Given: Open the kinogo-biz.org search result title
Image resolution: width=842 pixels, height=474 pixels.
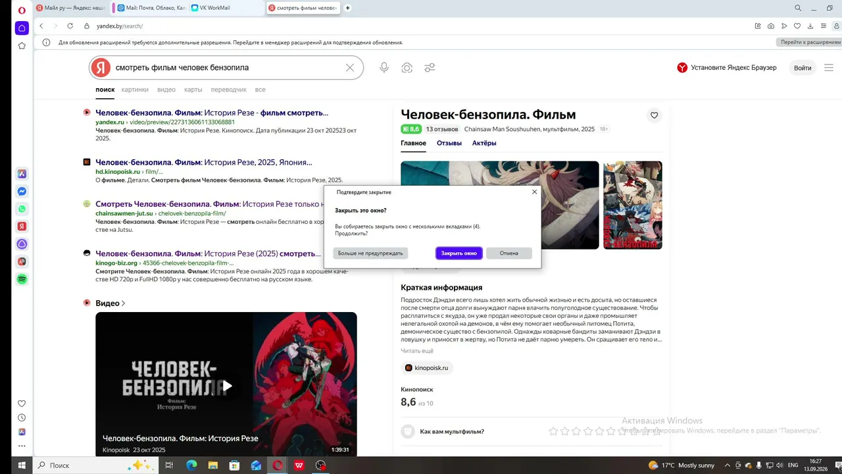Looking at the screenshot, I should [x=208, y=253].
